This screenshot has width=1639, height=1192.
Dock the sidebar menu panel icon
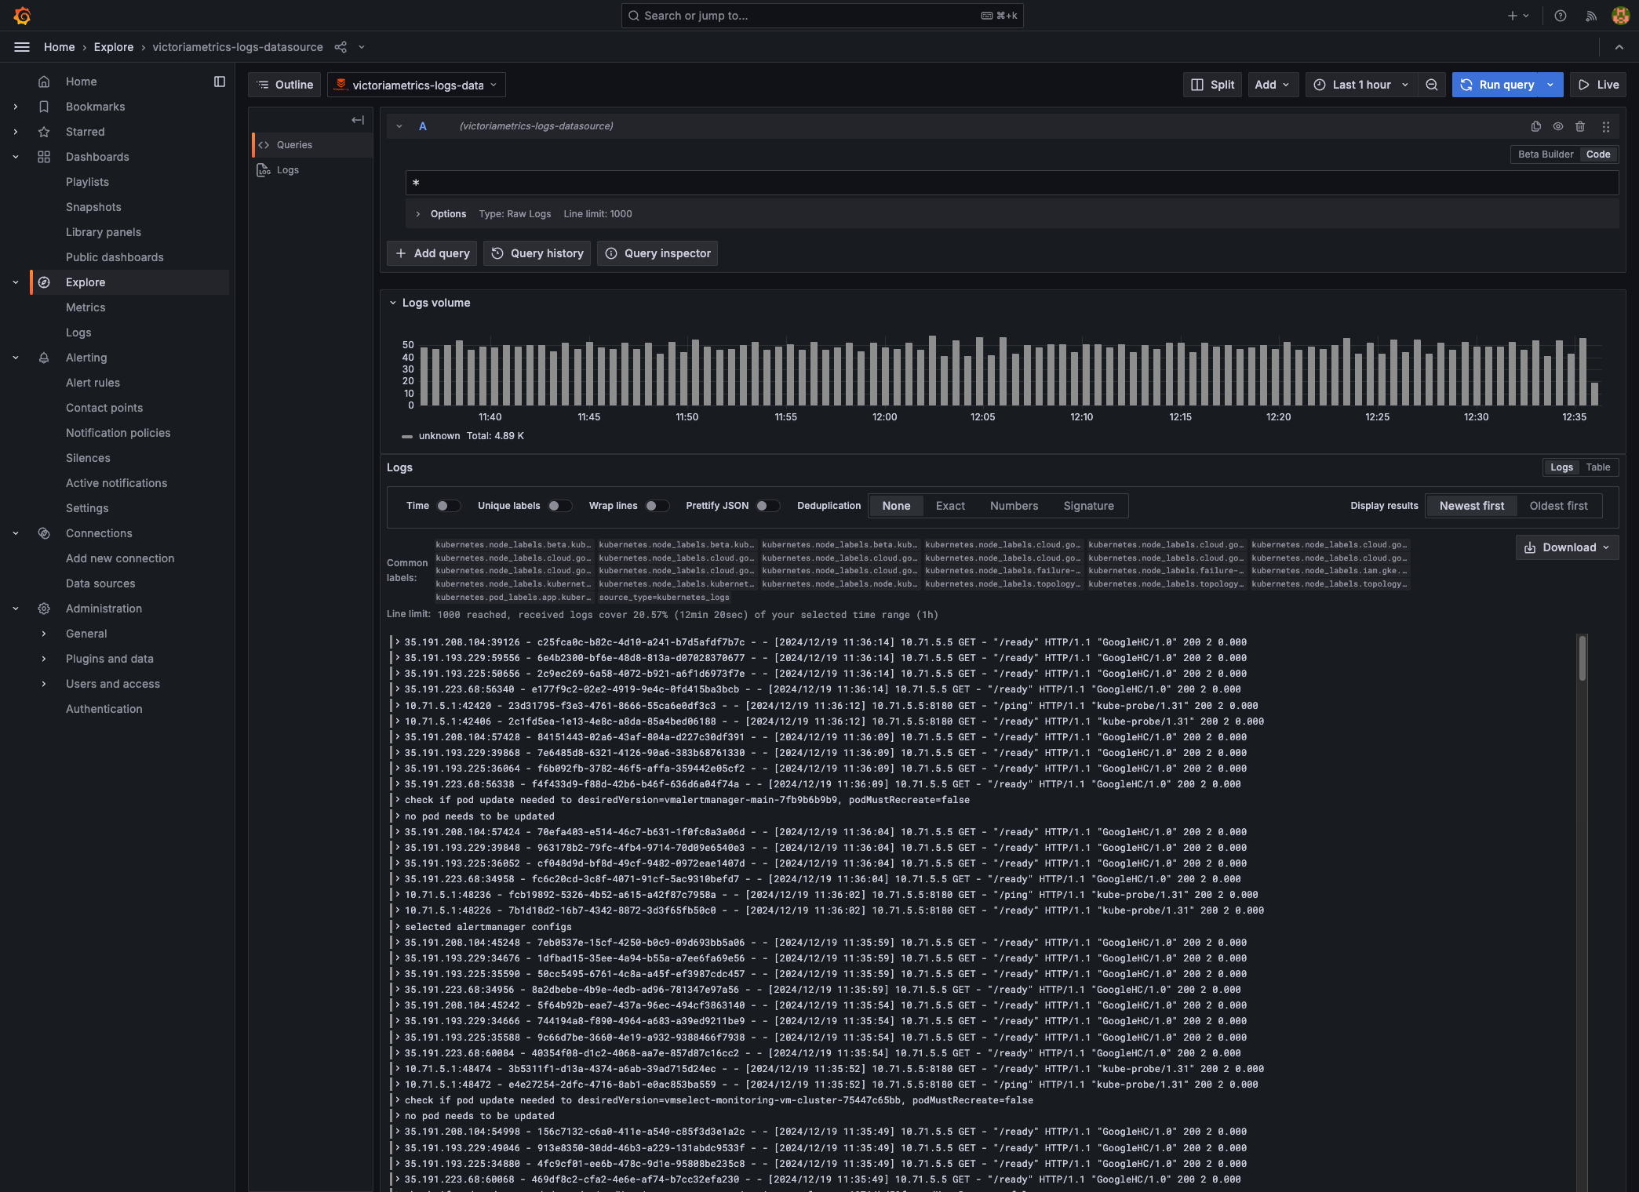(220, 82)
